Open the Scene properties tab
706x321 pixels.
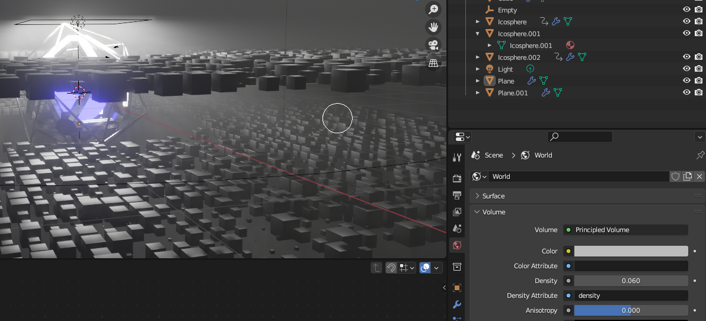coord(457,228)
